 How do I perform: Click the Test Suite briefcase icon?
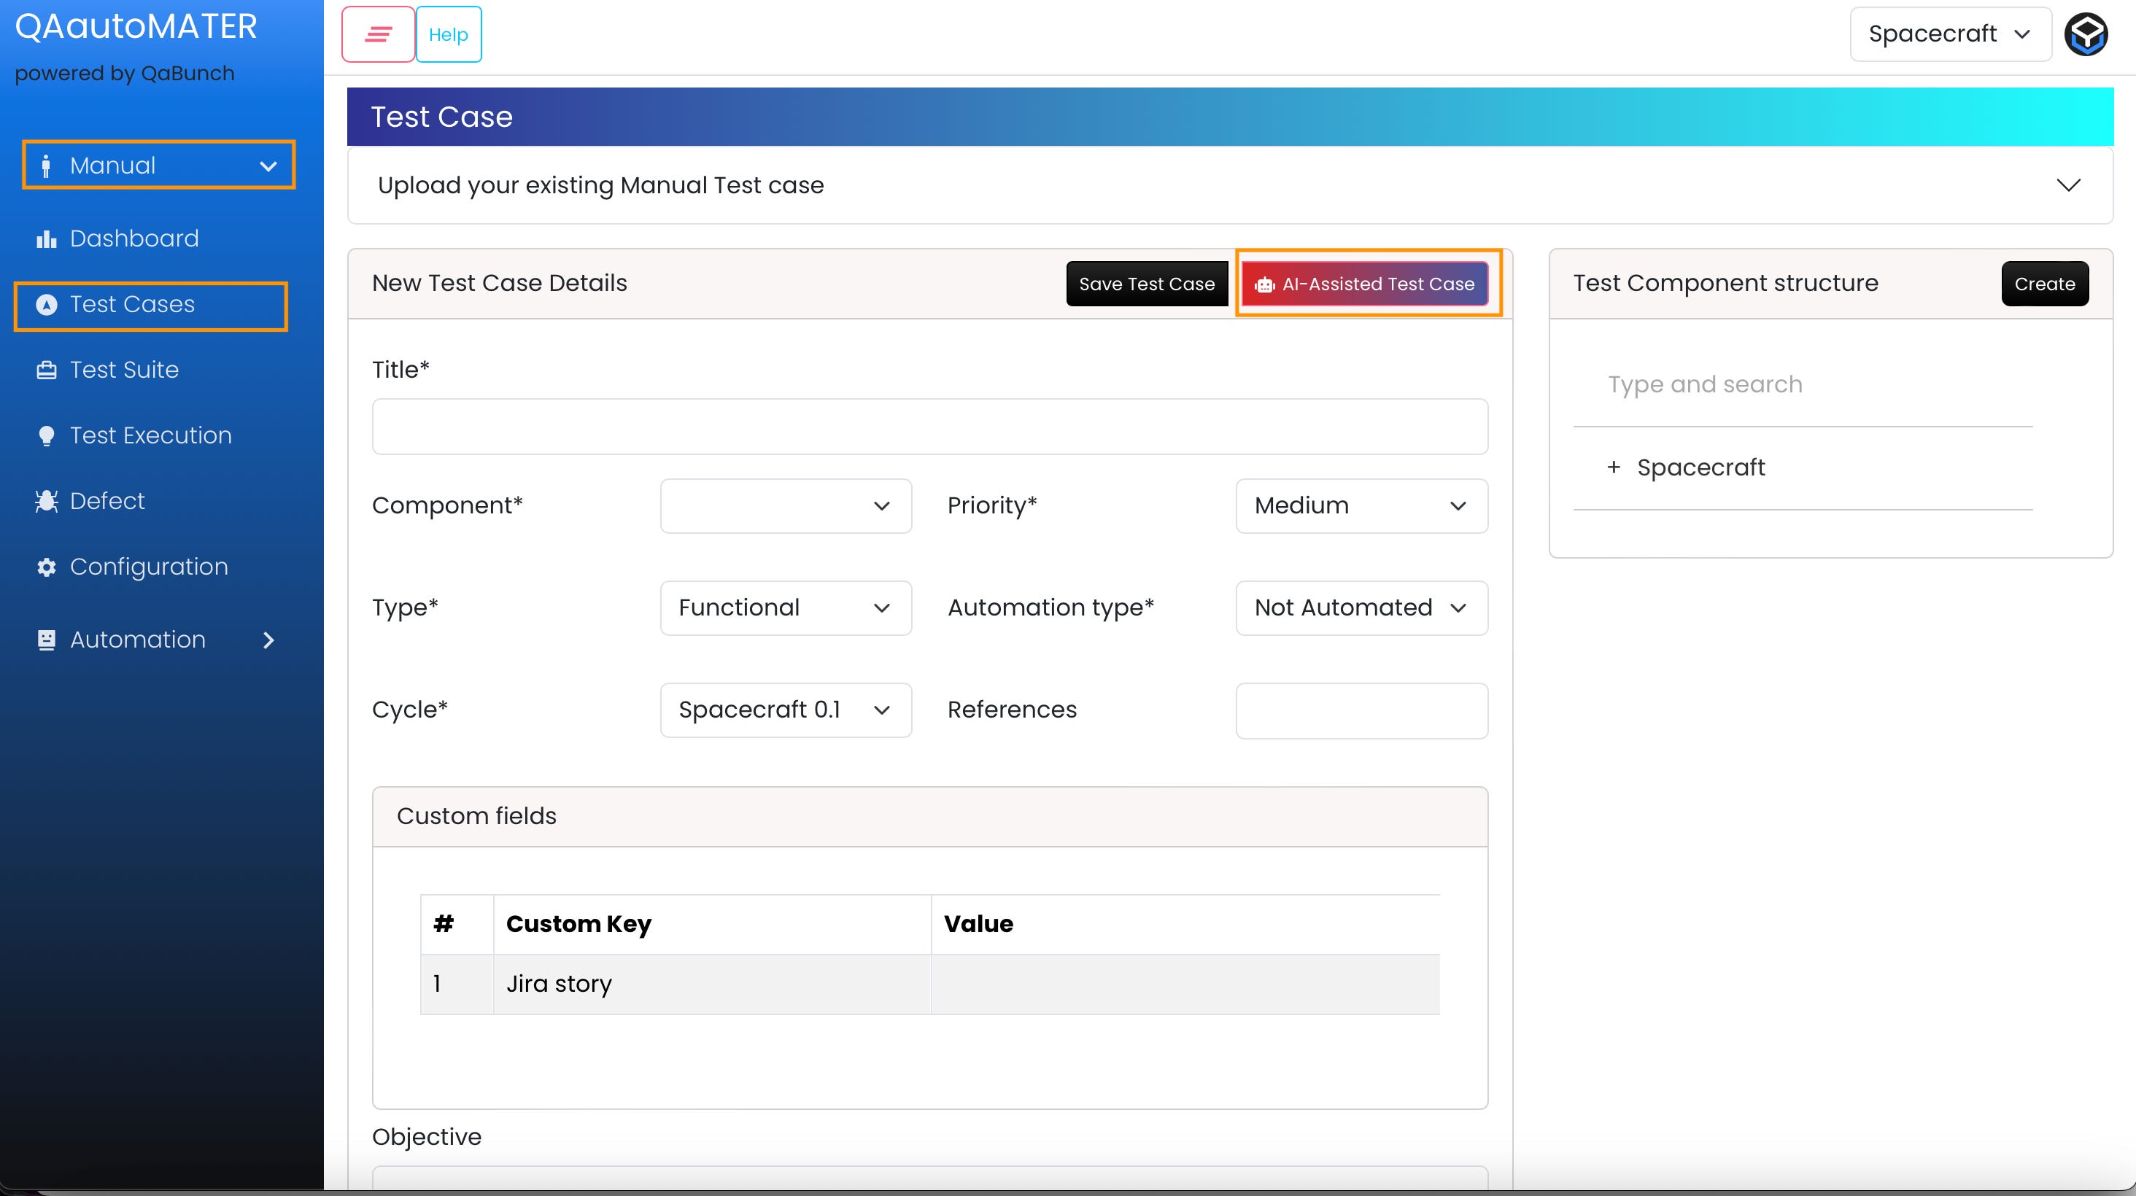coord(47,370)
